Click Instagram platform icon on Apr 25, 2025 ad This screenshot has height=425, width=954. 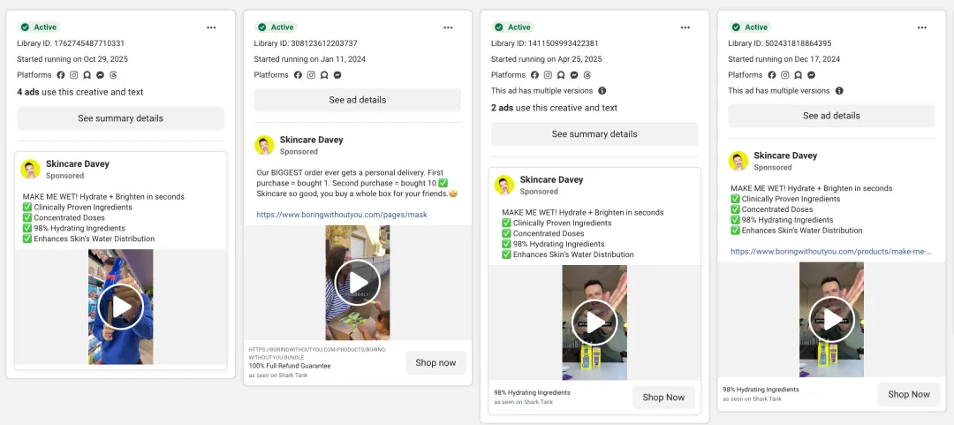pyautogui.click(x=548, y=75)
